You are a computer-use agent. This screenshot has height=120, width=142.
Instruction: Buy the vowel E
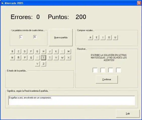point(97,38)
